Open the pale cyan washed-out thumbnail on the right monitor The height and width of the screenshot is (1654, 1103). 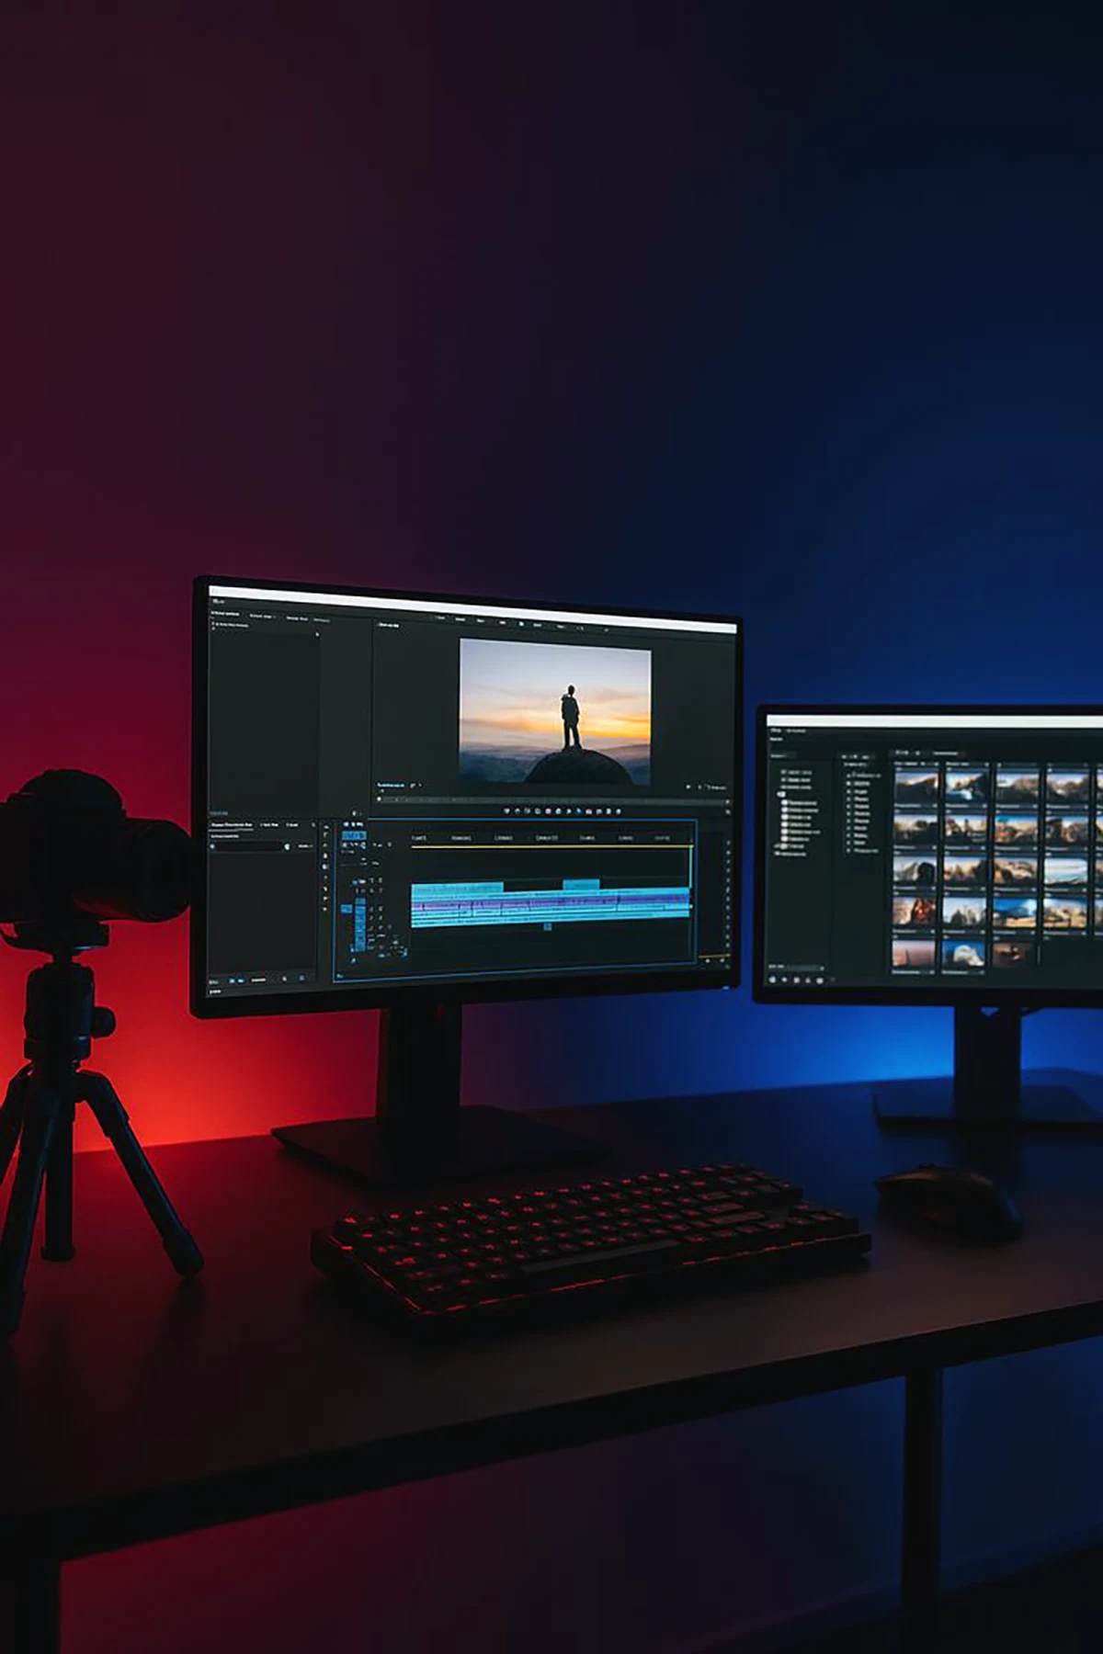coord(1066,871)
